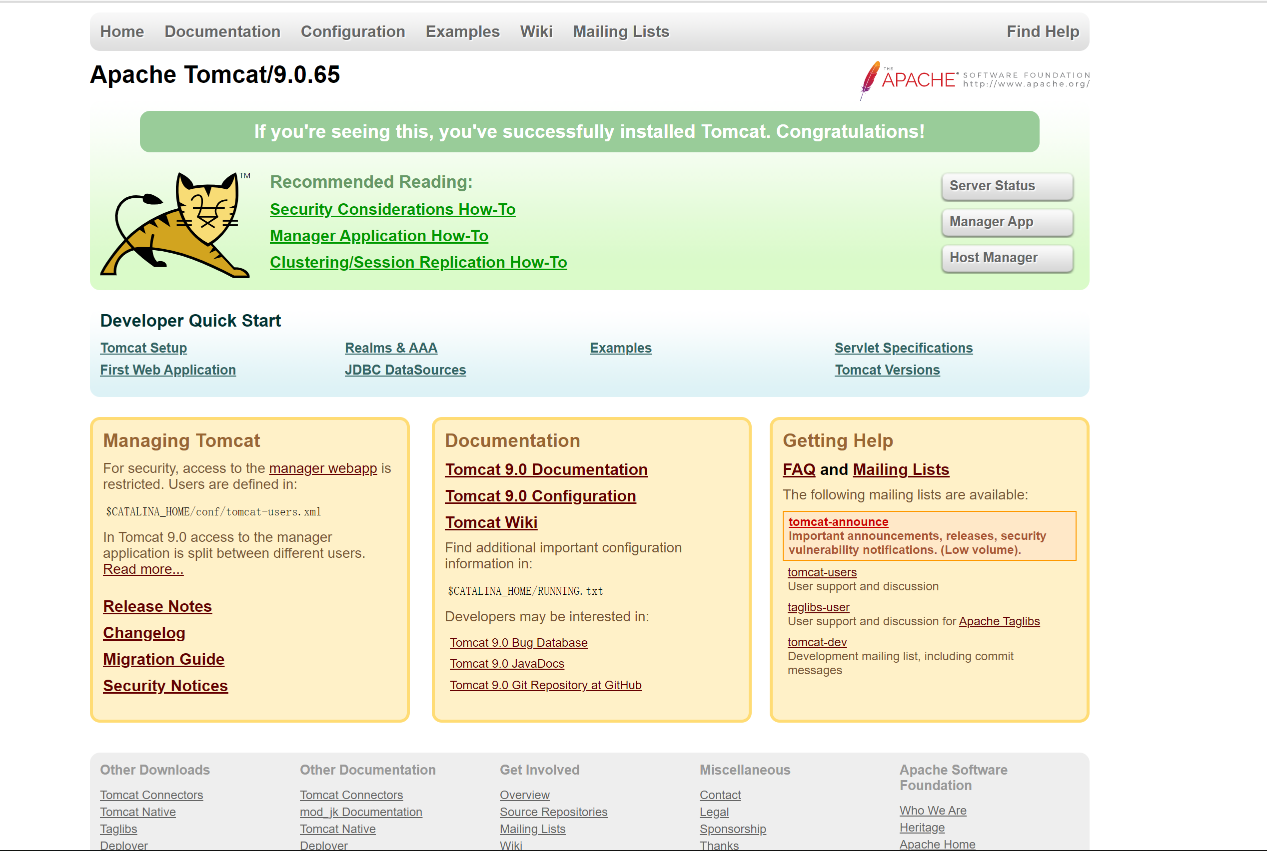Open the Changelog link
Image resolution: width=1267 pixels, height=851 pixels.
pos(144,633)
